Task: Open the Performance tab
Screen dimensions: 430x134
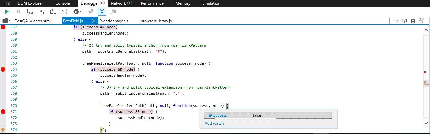Action: (x=152, y=3)
